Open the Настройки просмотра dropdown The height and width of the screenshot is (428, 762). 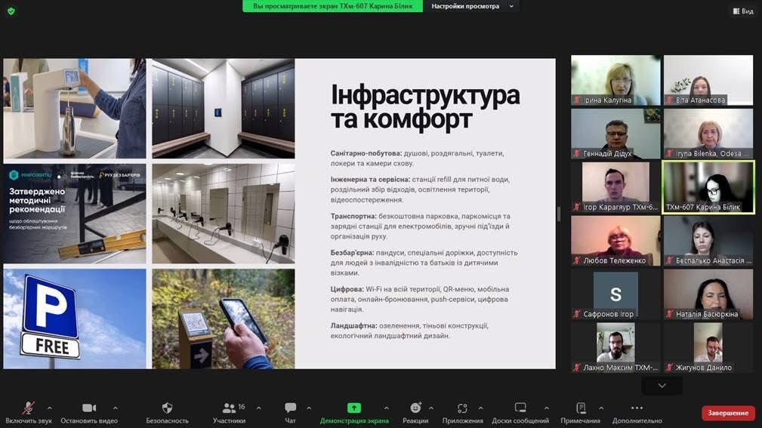click(x=471, y=6)
